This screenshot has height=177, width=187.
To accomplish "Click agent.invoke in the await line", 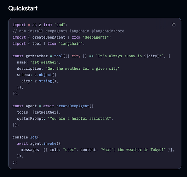I will [x=43, y=143].
